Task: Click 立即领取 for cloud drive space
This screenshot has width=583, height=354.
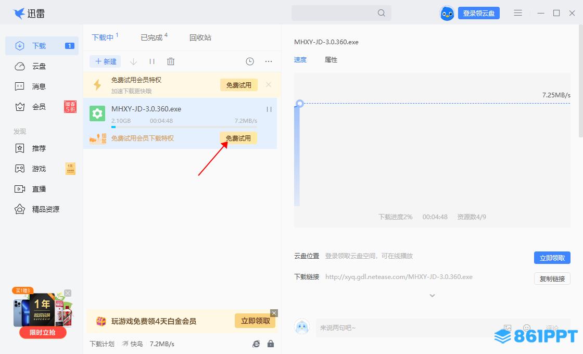Action: (552, 258)
